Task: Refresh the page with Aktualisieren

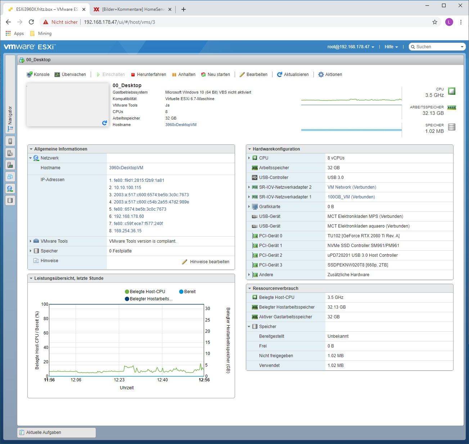Action: coord(293,75)
